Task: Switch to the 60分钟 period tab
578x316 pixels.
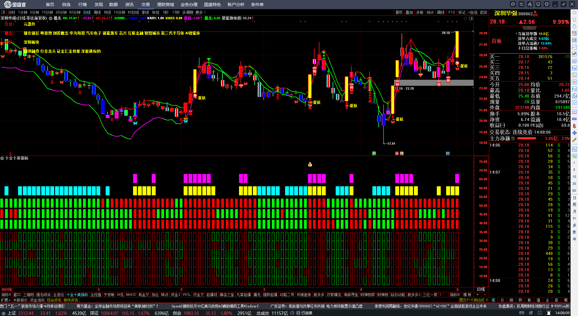Action: click(75, 12)
